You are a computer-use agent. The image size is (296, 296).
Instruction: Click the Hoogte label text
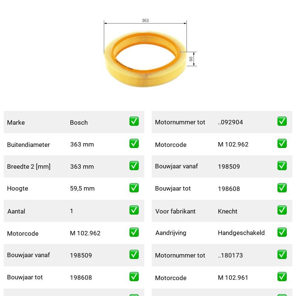[x=17, y=188]
